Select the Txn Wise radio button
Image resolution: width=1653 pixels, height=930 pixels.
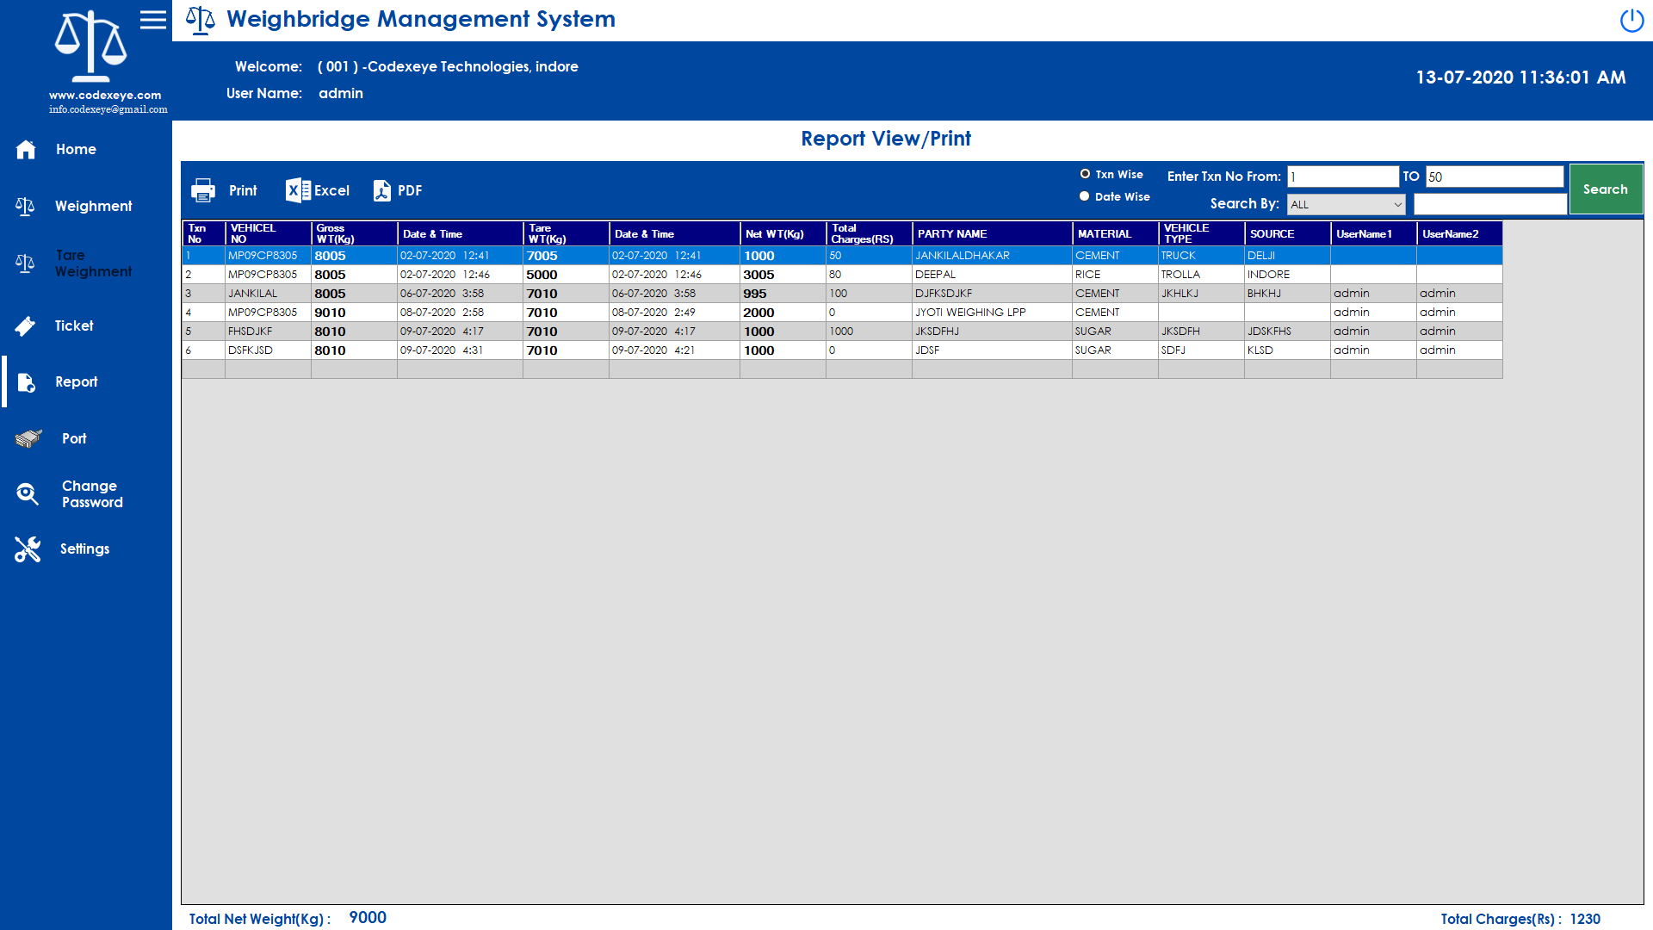point(1085,174)
